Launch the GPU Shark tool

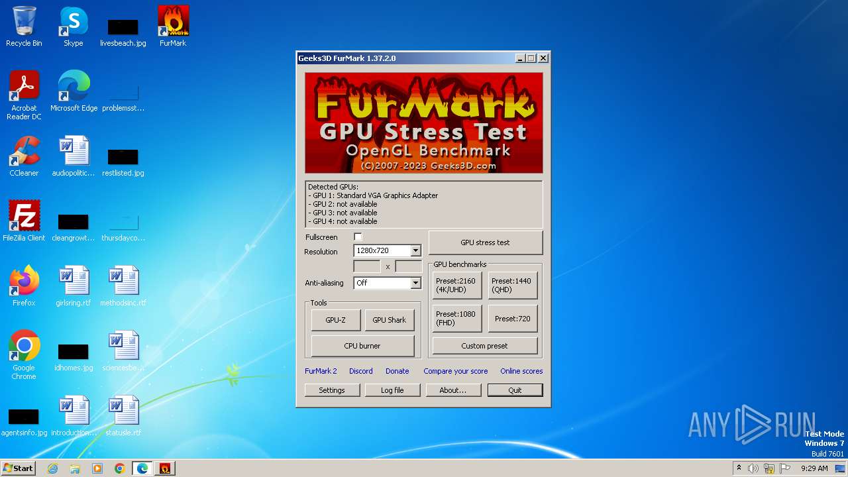pyautogui.click(x=390, y=320)
